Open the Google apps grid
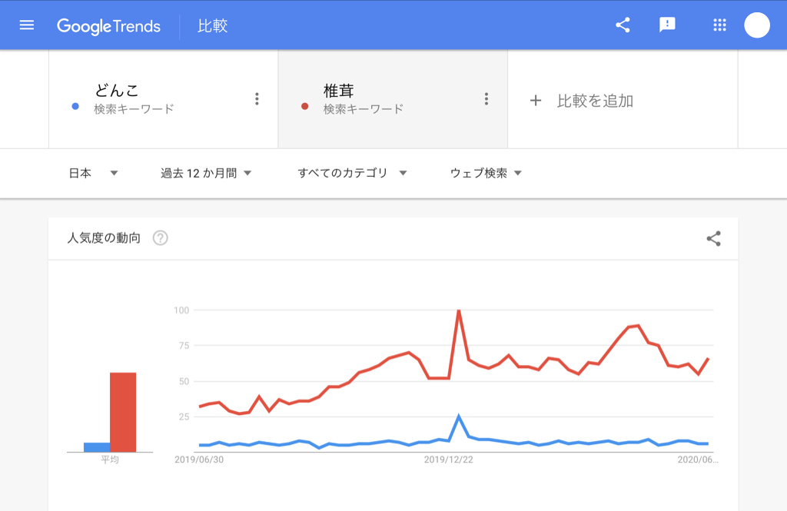The height and width of the screenshot is (511, 787). click(719, 25)
